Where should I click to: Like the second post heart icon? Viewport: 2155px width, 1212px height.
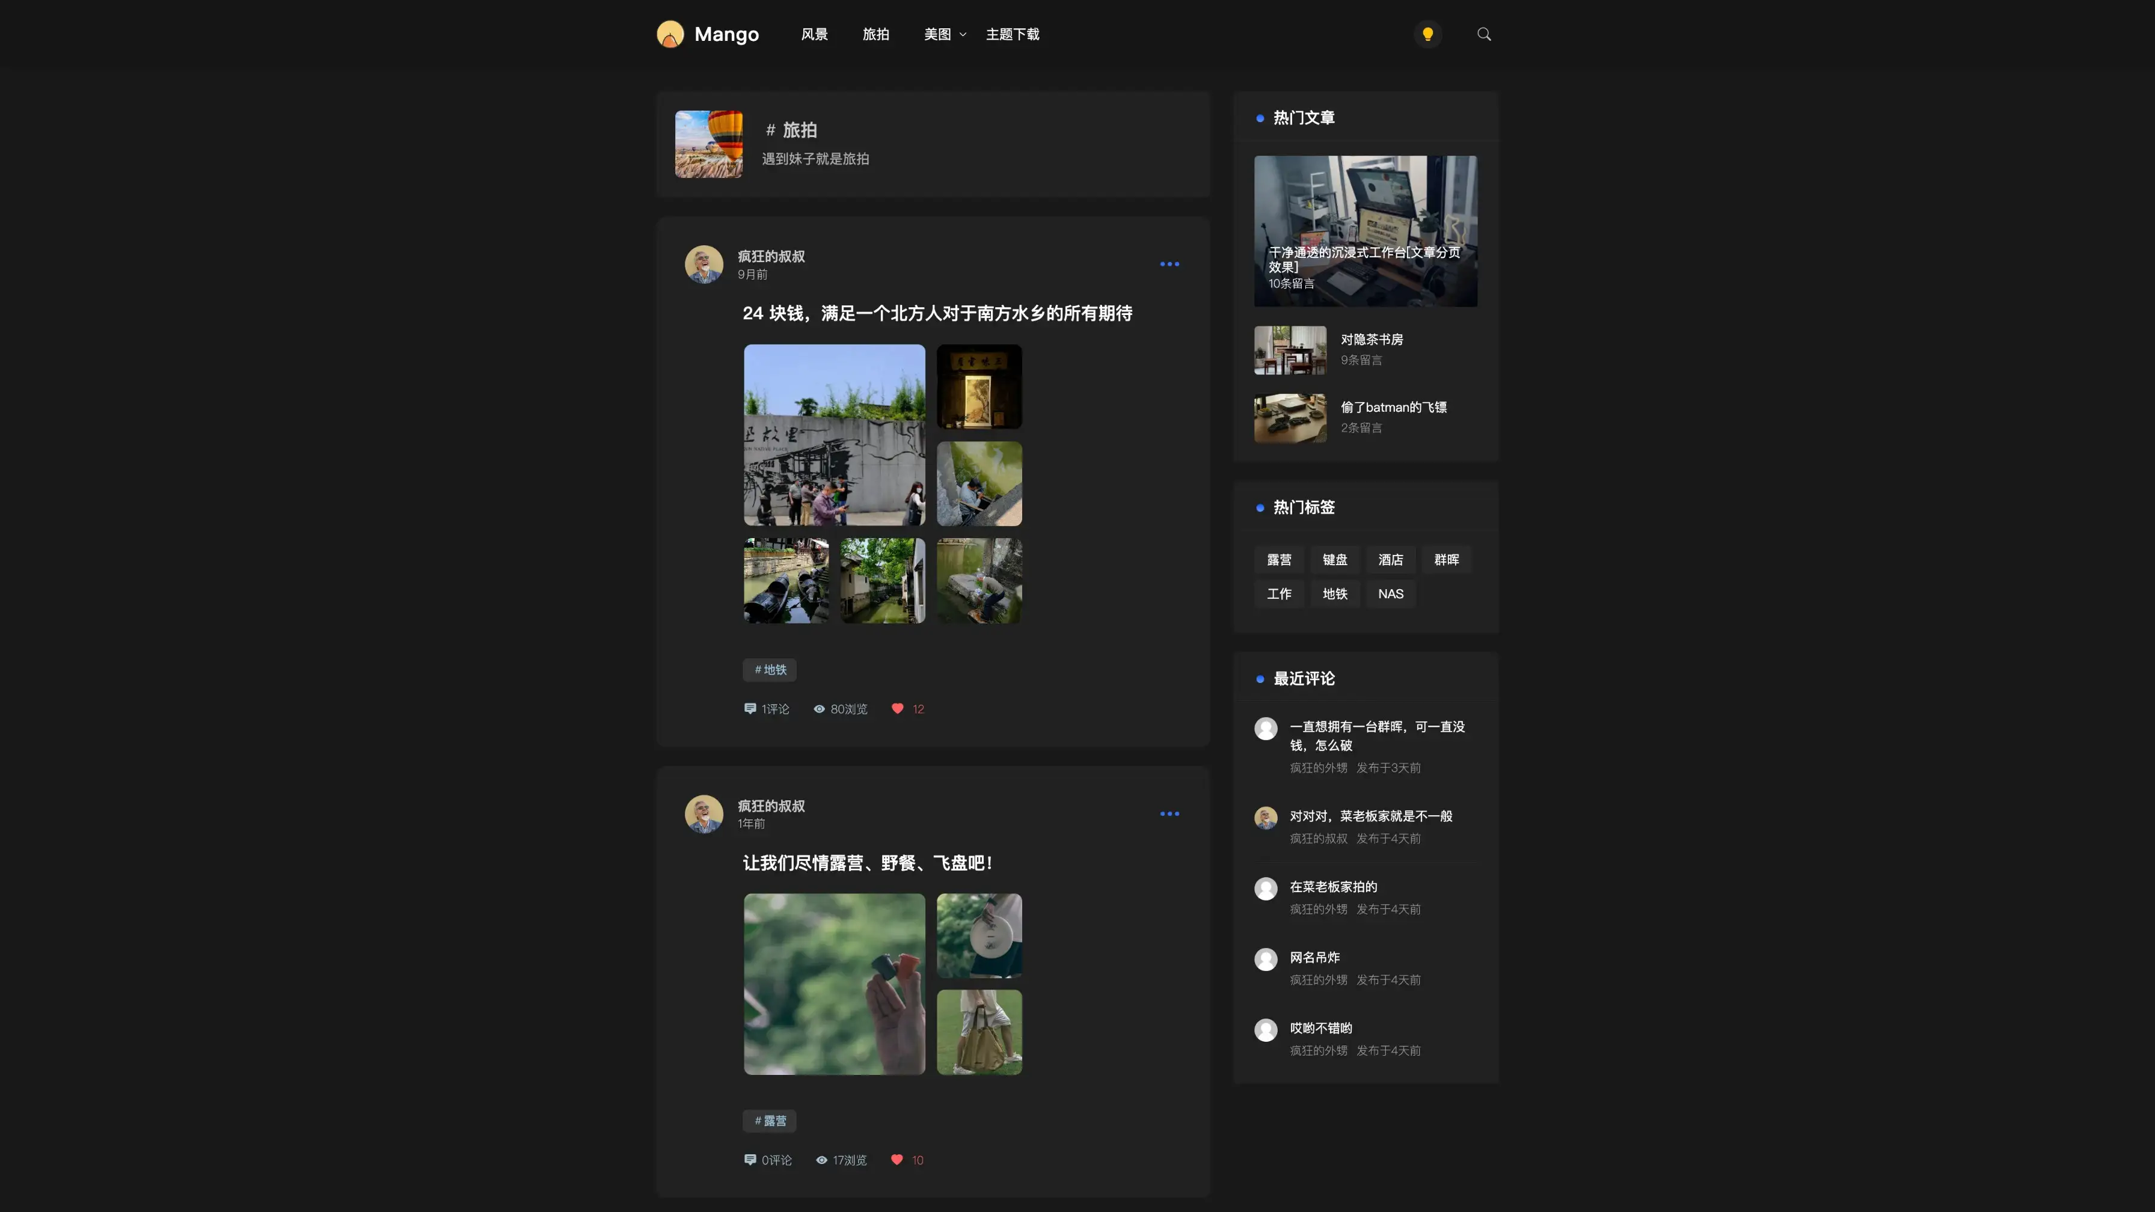(x=896, y=1159)
